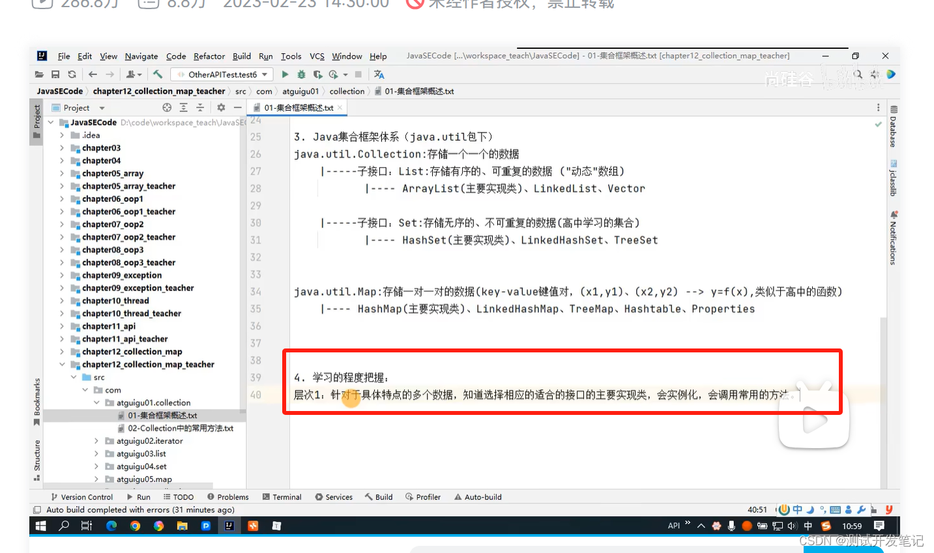Image resolution: width=934 pixels, height=553 pixels.
Task: Open the Project view mode dropdown
Action: click(78, 107)
